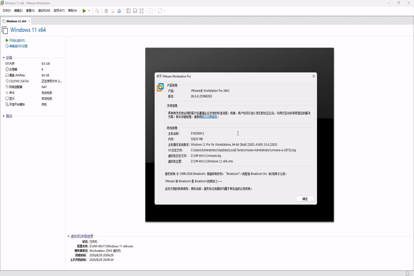414x276 pixels.
Task: Click 上次开机时间 value 2026/8/29 20:09:34
Action: [x=101, y=260]
